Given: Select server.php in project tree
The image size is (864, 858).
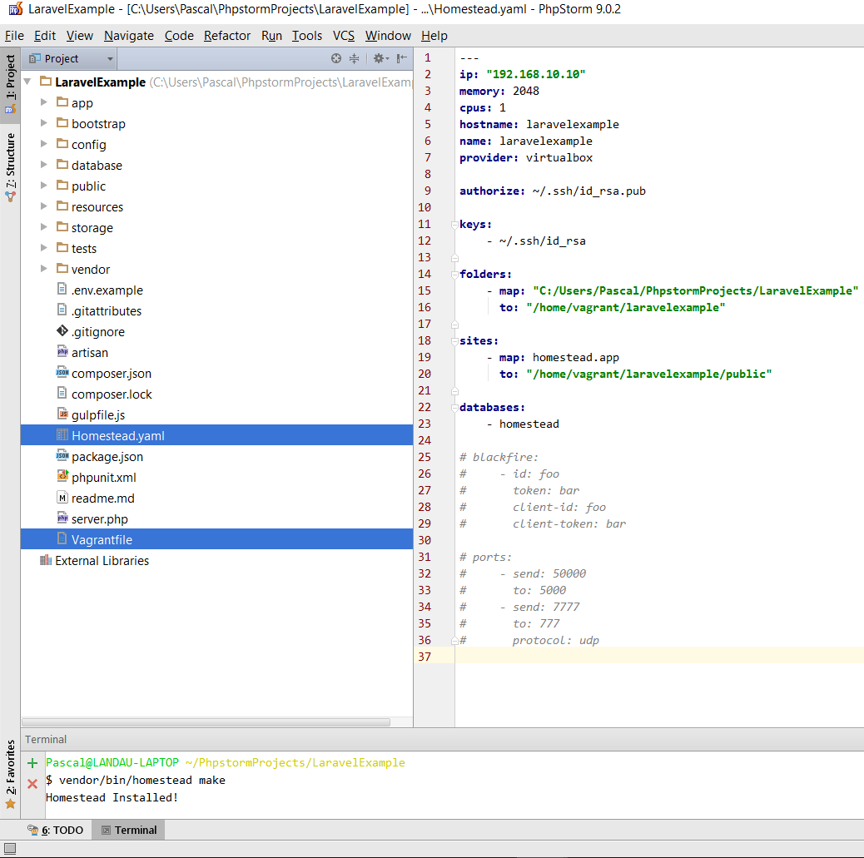Looking at the screenshot, I should (x=216, y=518).
